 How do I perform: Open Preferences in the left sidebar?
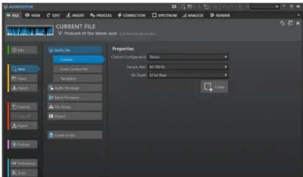click(x=24, y=164)
